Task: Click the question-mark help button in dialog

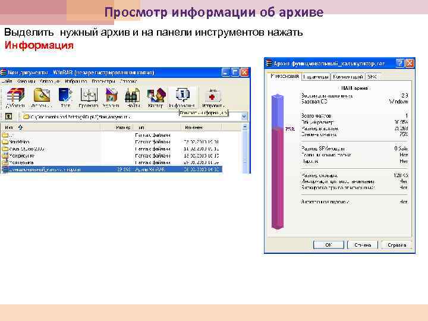Action: (399, 64)
